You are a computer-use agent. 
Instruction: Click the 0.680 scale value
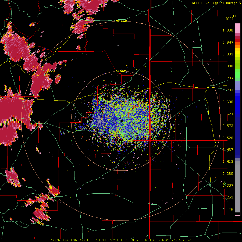(x=228, y=102)
